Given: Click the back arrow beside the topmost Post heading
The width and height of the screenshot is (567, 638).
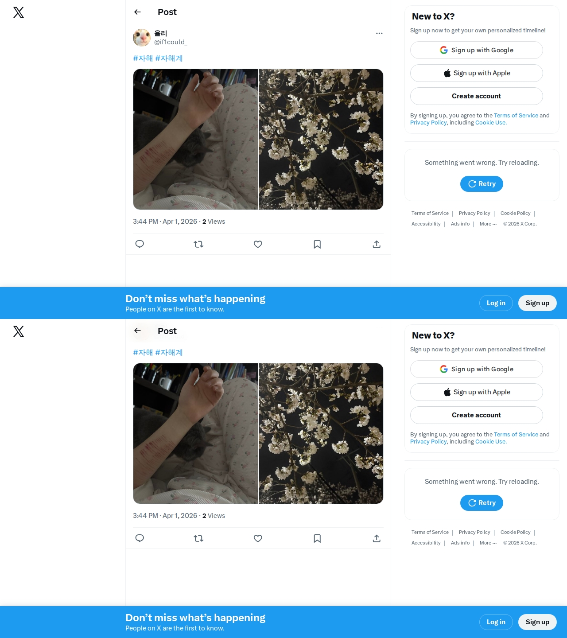Looking at the screenshot, I should 137,12.
